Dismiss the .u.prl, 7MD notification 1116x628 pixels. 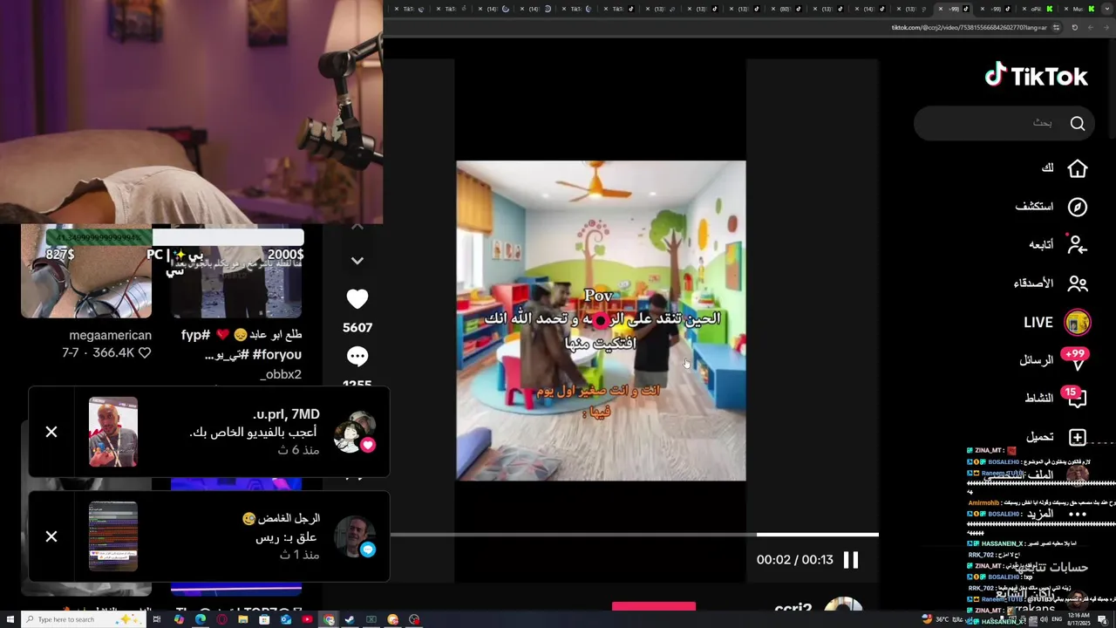coord(51,432)
